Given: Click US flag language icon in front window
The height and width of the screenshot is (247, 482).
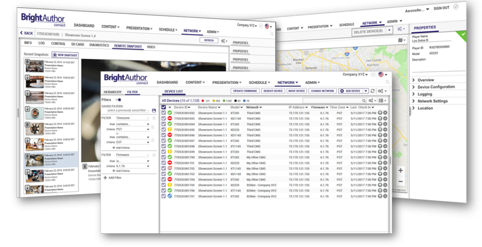Looking at the screenshot, I should pyautogui.click(x=381, y=74).
